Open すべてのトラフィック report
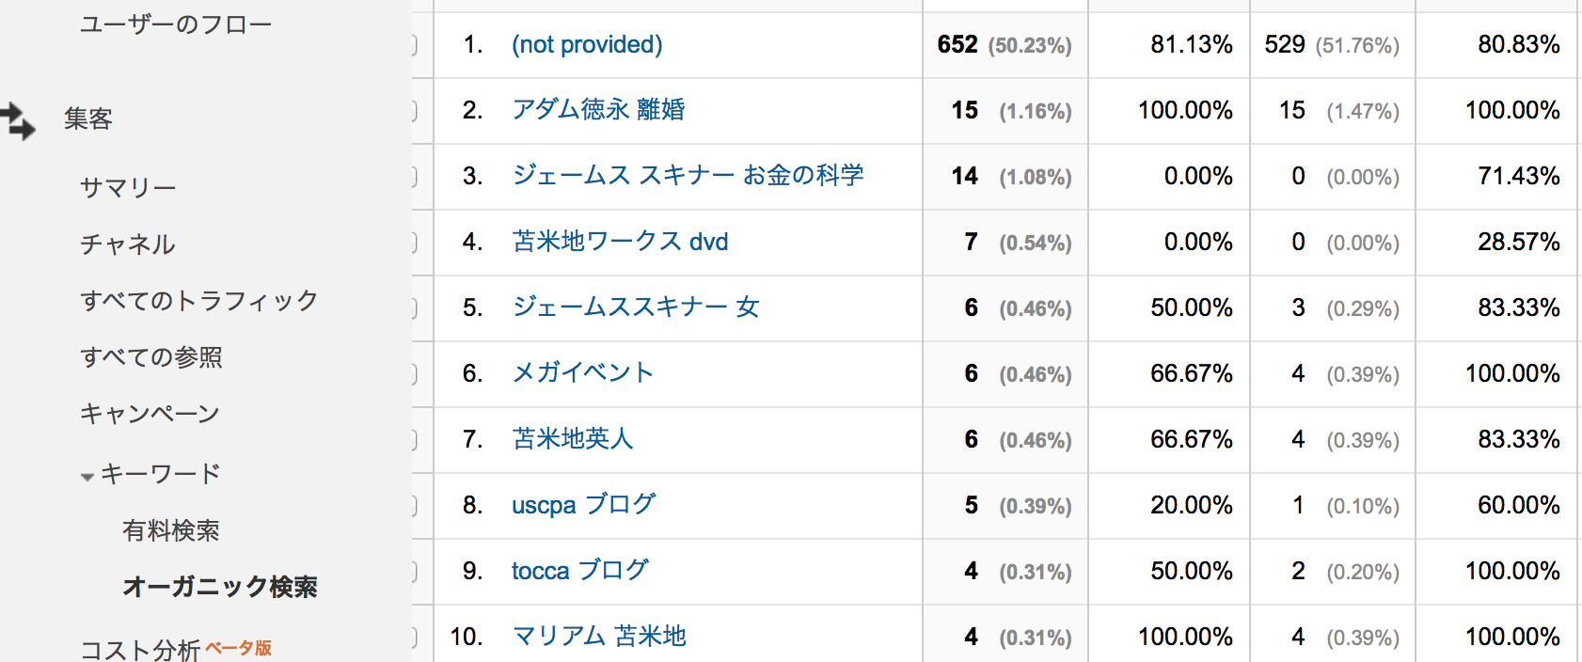Screen dimensions: 1582x662 (199, 301)
